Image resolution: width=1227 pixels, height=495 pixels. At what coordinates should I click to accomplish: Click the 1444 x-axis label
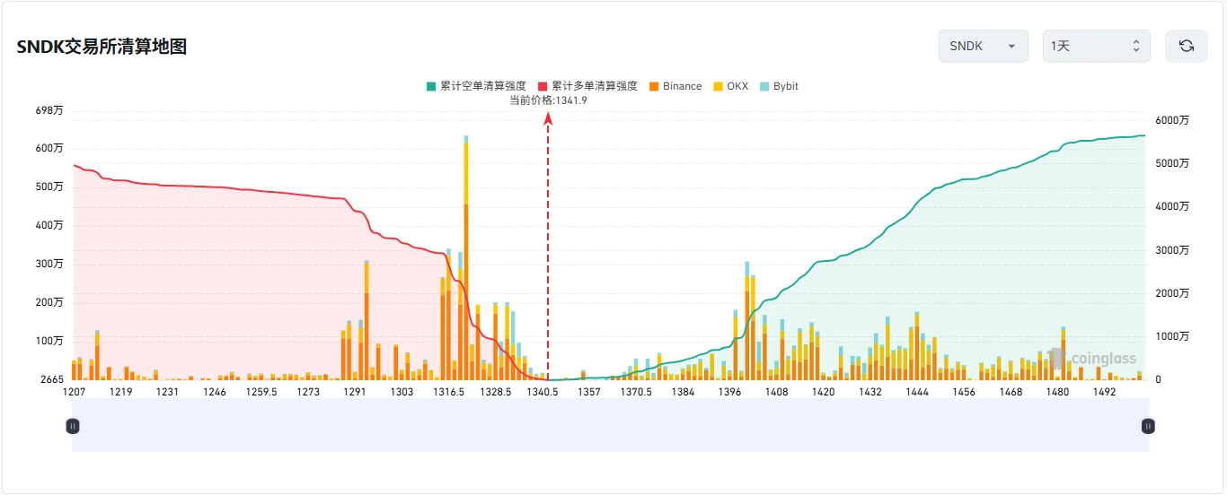(917, 392)
